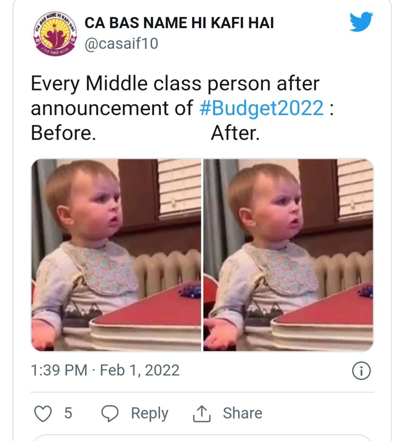Screen dimensions: 400x441
Task: Click the Twitter bird logo
Action: (361, 22)
